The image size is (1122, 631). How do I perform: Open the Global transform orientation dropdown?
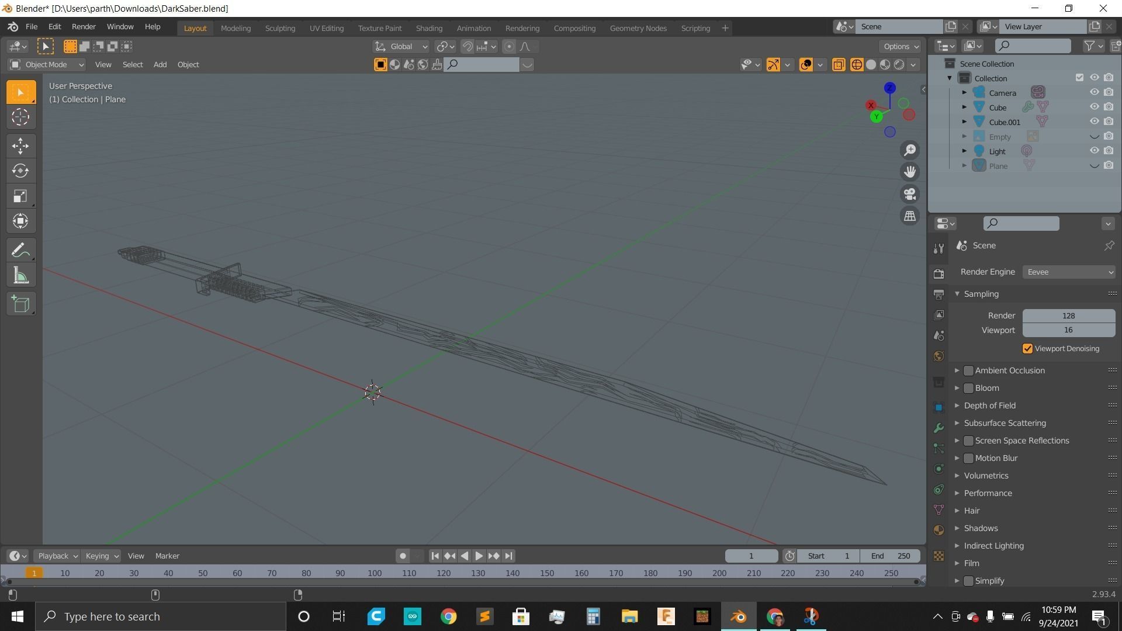(x=401, y=46)
